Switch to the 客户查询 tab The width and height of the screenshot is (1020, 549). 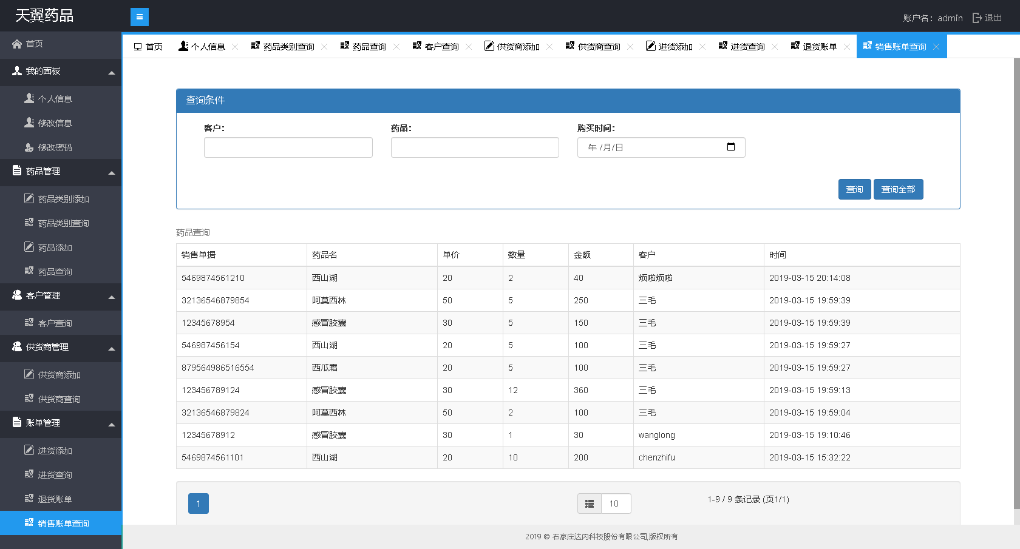click(436, 47)
